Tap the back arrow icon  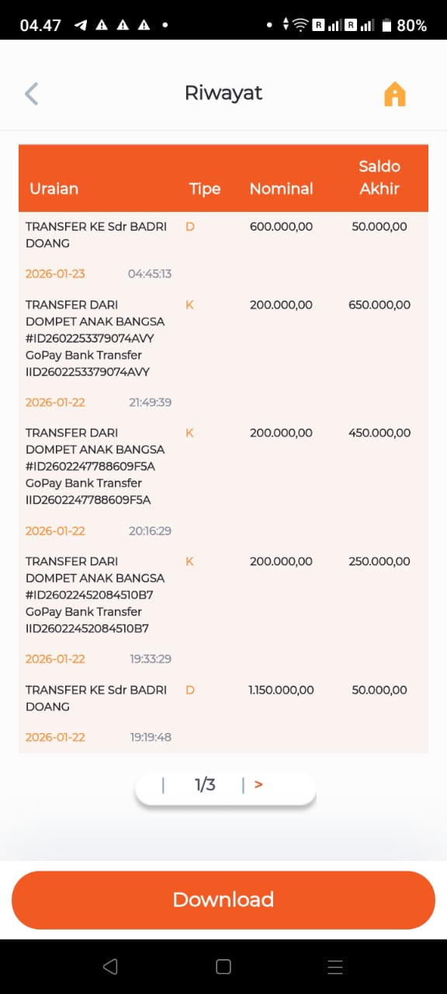[x=31, y=93]
